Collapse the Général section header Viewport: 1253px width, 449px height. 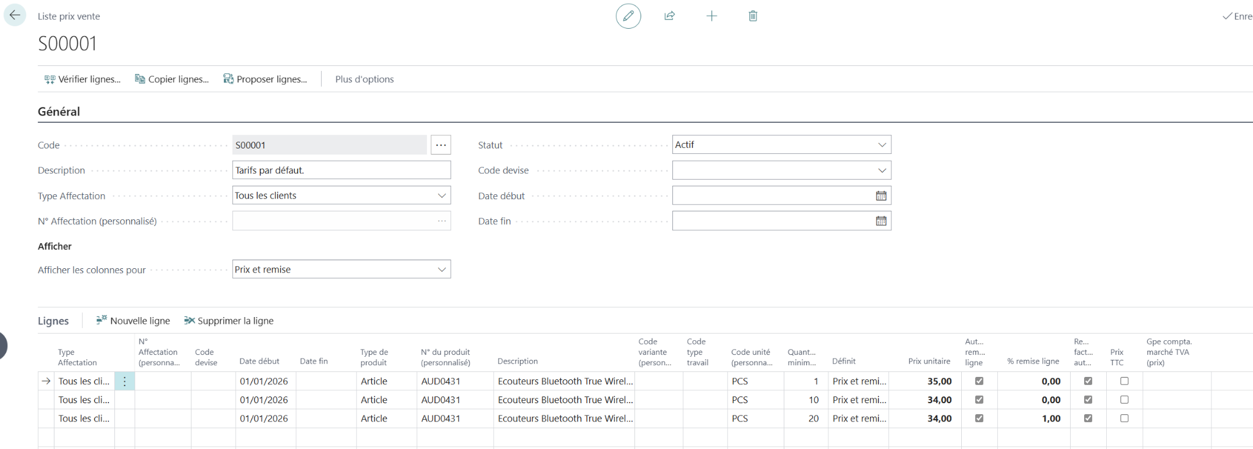[59, 112]
